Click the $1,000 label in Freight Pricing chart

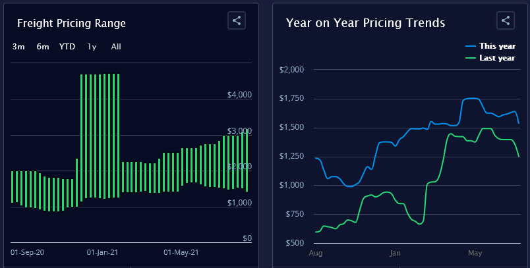(x=240, y=203)
